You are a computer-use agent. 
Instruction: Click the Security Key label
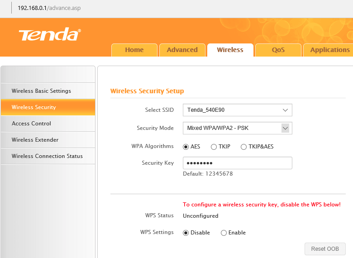click(x=158, y=163)
